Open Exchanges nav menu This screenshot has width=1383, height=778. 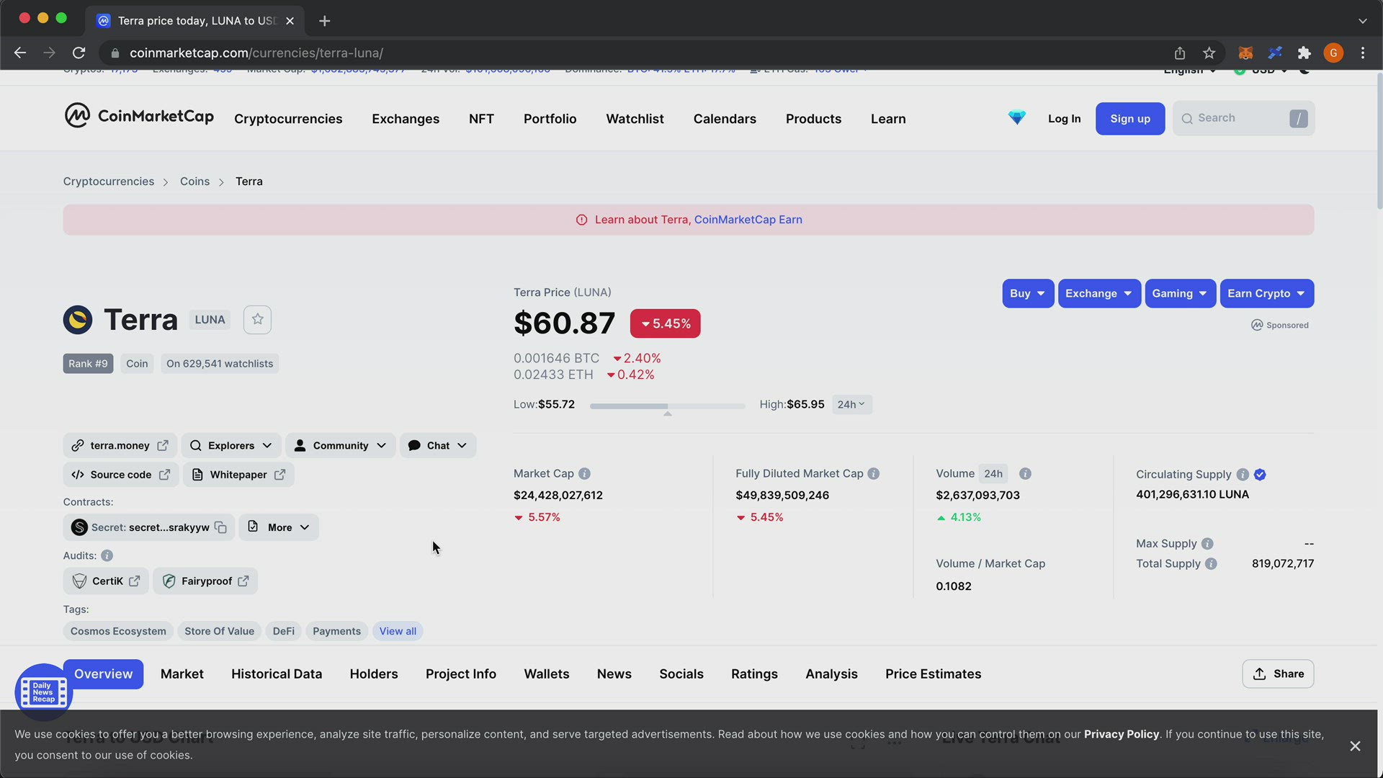coord(406,119)
